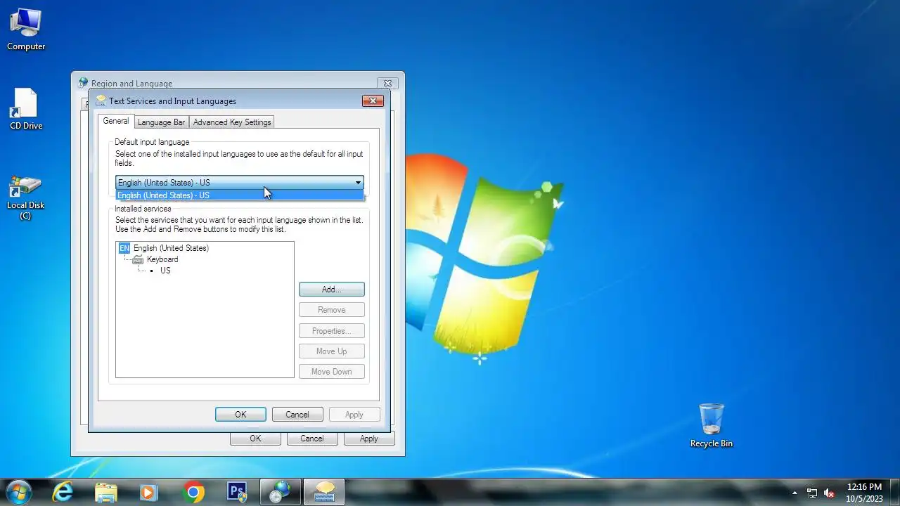900x506 pixels.
Task: Select English (United States) tree node
Action: (171, 248)
